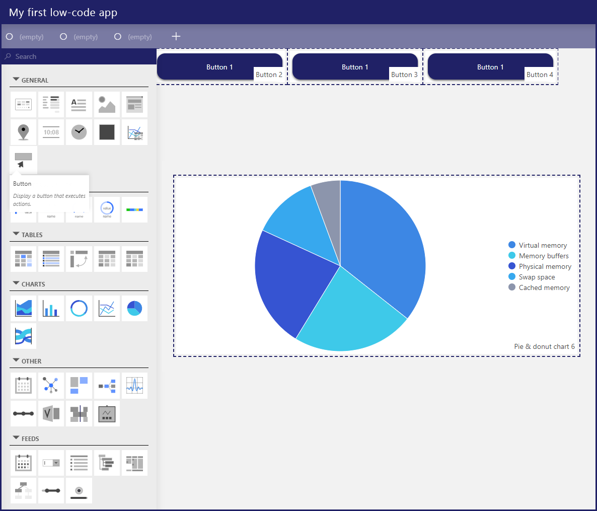Click Button 1 in Button 2 component
Viewport: 597px width, 511px height.
pyautogui.click(x=219, y=66)
